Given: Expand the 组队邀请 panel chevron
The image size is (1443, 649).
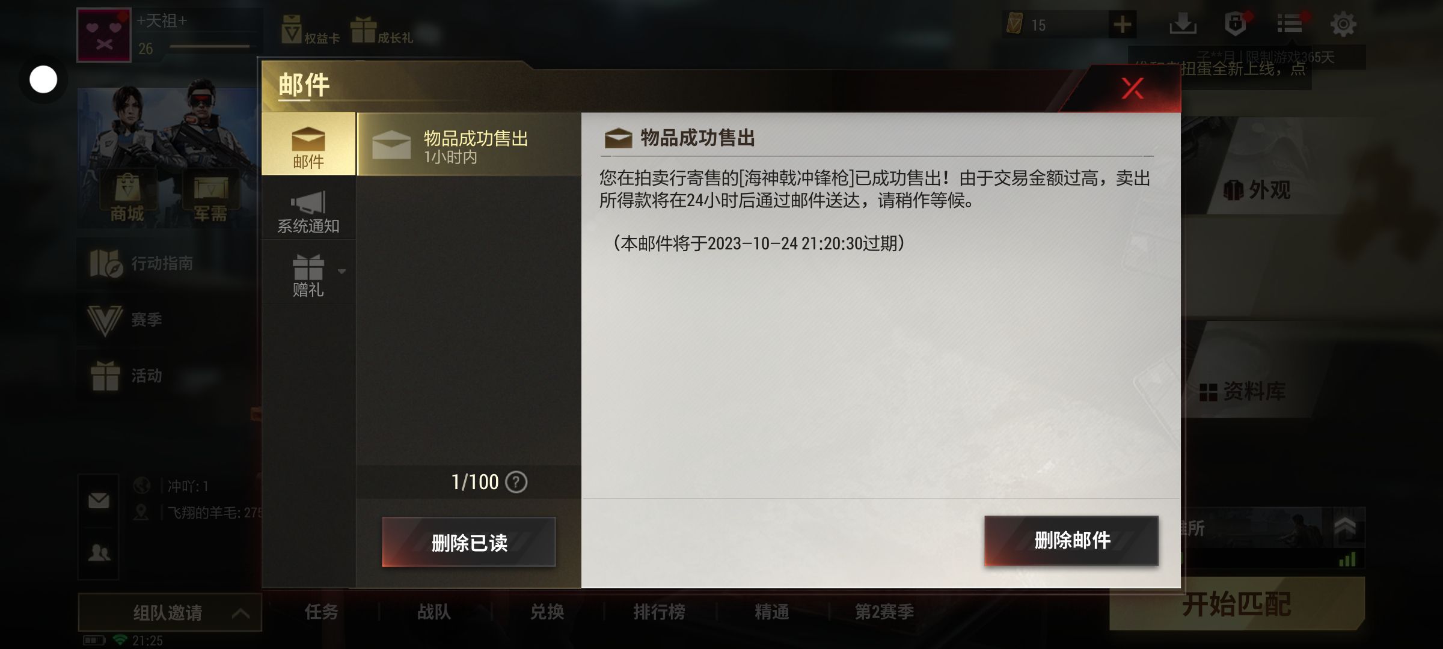Looking at the screenshot, I should click(240, 613).
